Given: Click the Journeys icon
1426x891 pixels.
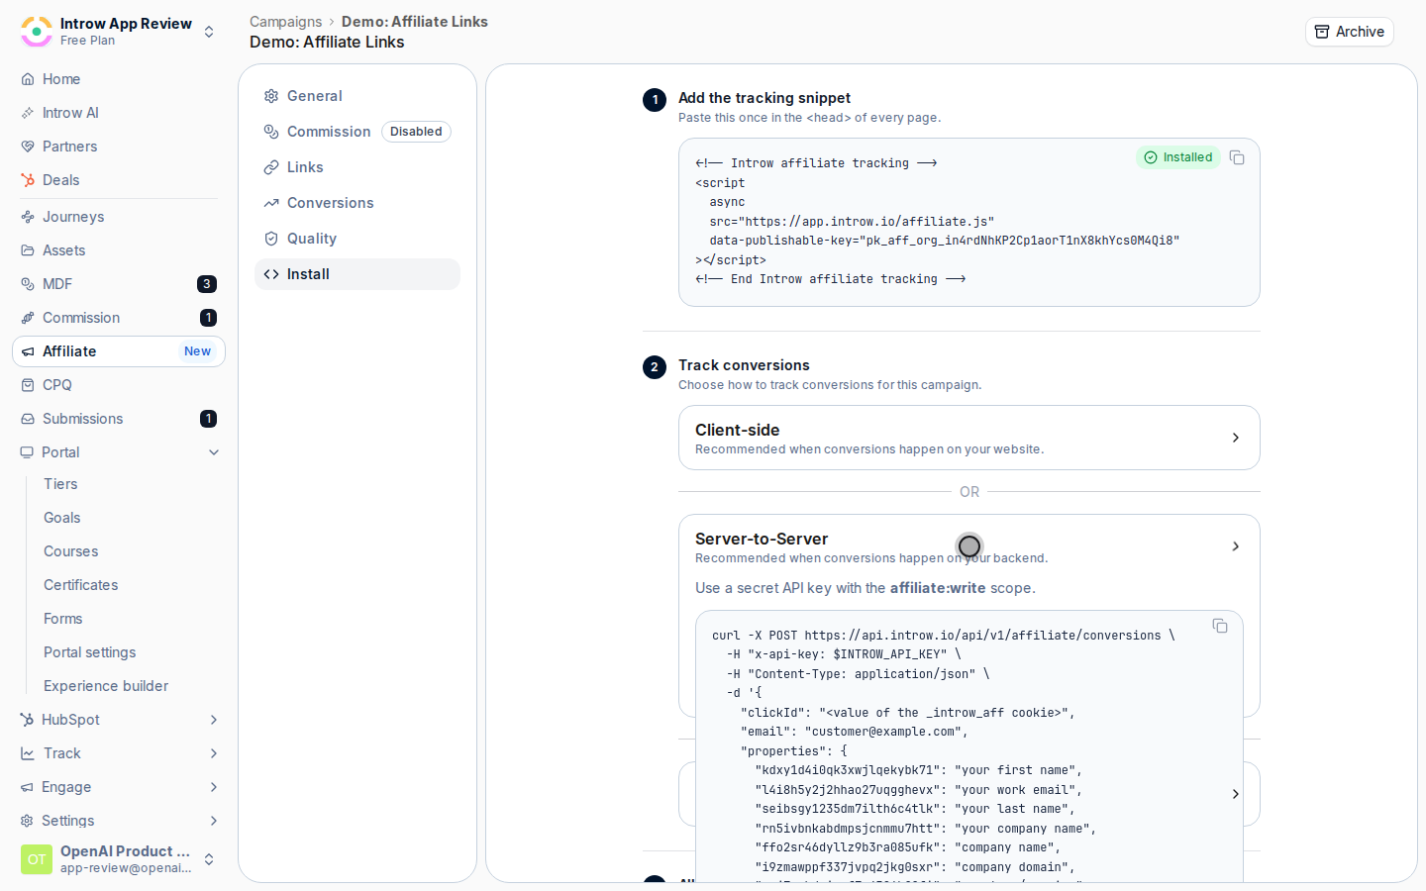Looking at the screenshot, I should coord(28,217).
